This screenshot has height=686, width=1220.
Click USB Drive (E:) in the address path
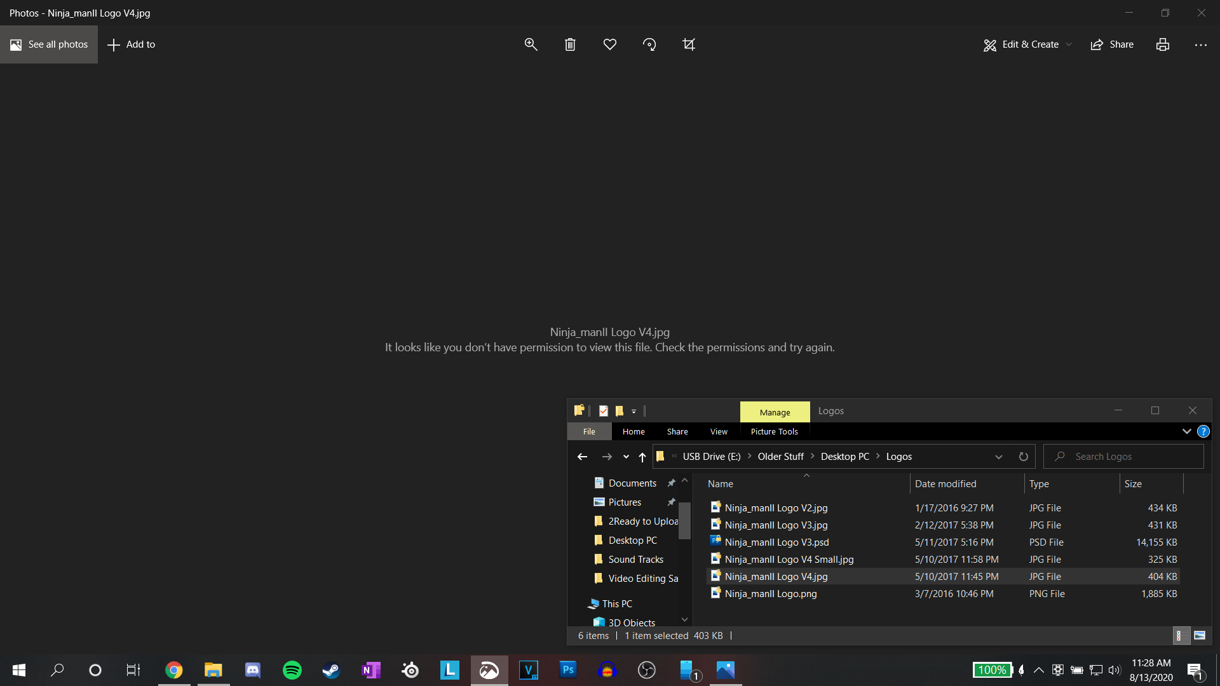click(712, 457)
